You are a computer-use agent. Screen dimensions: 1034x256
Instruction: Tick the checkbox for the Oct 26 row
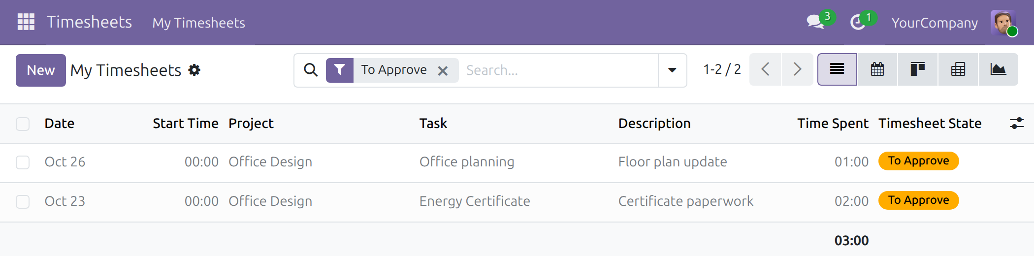pos(23,162)
